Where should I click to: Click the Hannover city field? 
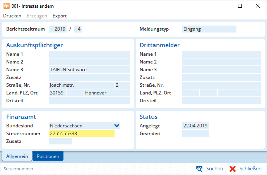pos(107,93)
